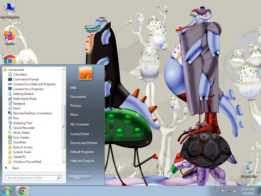Click the My Computer desktop icon
The width and height of the screenshot is (261, 196).
click(10, 10)
